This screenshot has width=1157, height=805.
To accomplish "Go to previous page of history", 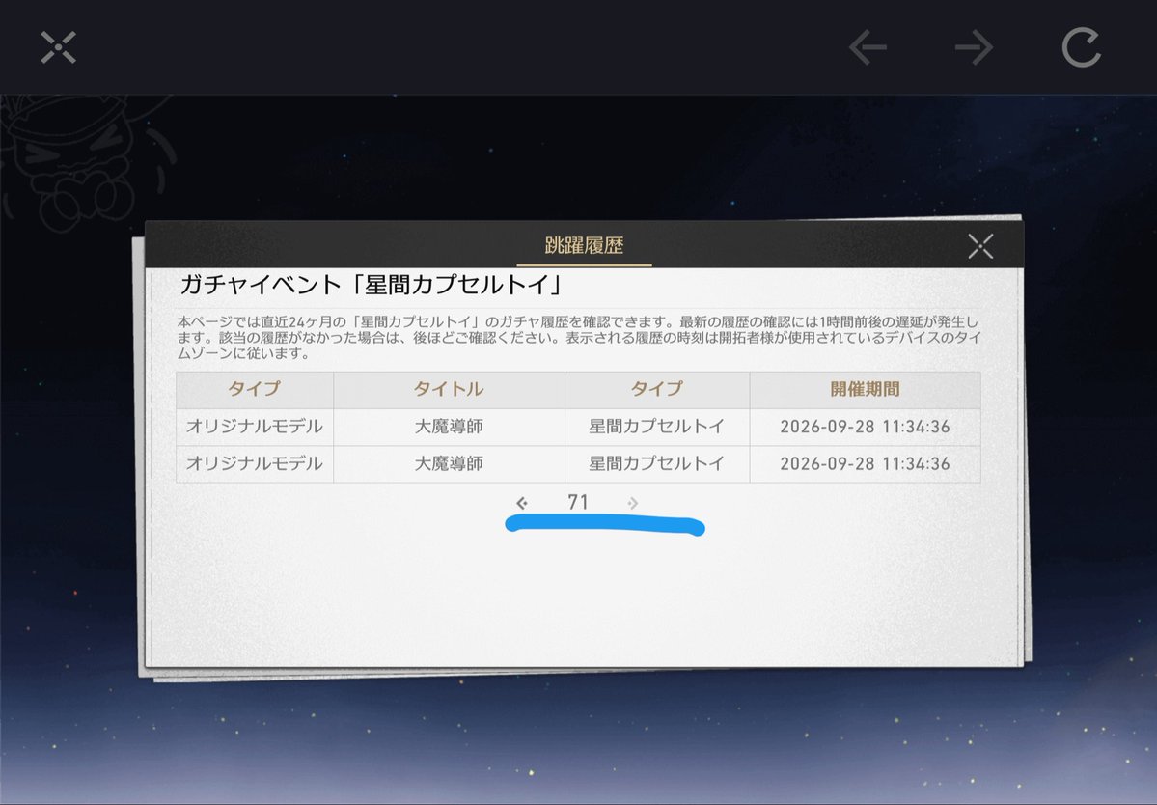I will (522, 503).
